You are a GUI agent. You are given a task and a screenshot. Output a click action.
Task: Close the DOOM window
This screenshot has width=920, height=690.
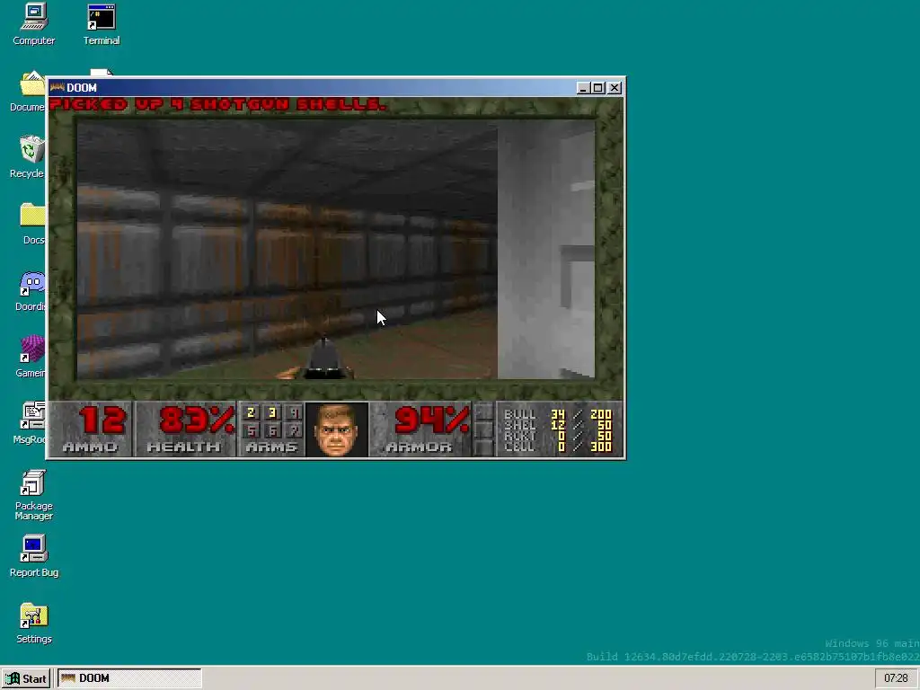tap(615, 88)
